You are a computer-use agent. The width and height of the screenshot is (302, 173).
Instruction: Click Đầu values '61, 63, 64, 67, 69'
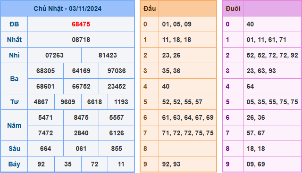click(x=188, y=117)
